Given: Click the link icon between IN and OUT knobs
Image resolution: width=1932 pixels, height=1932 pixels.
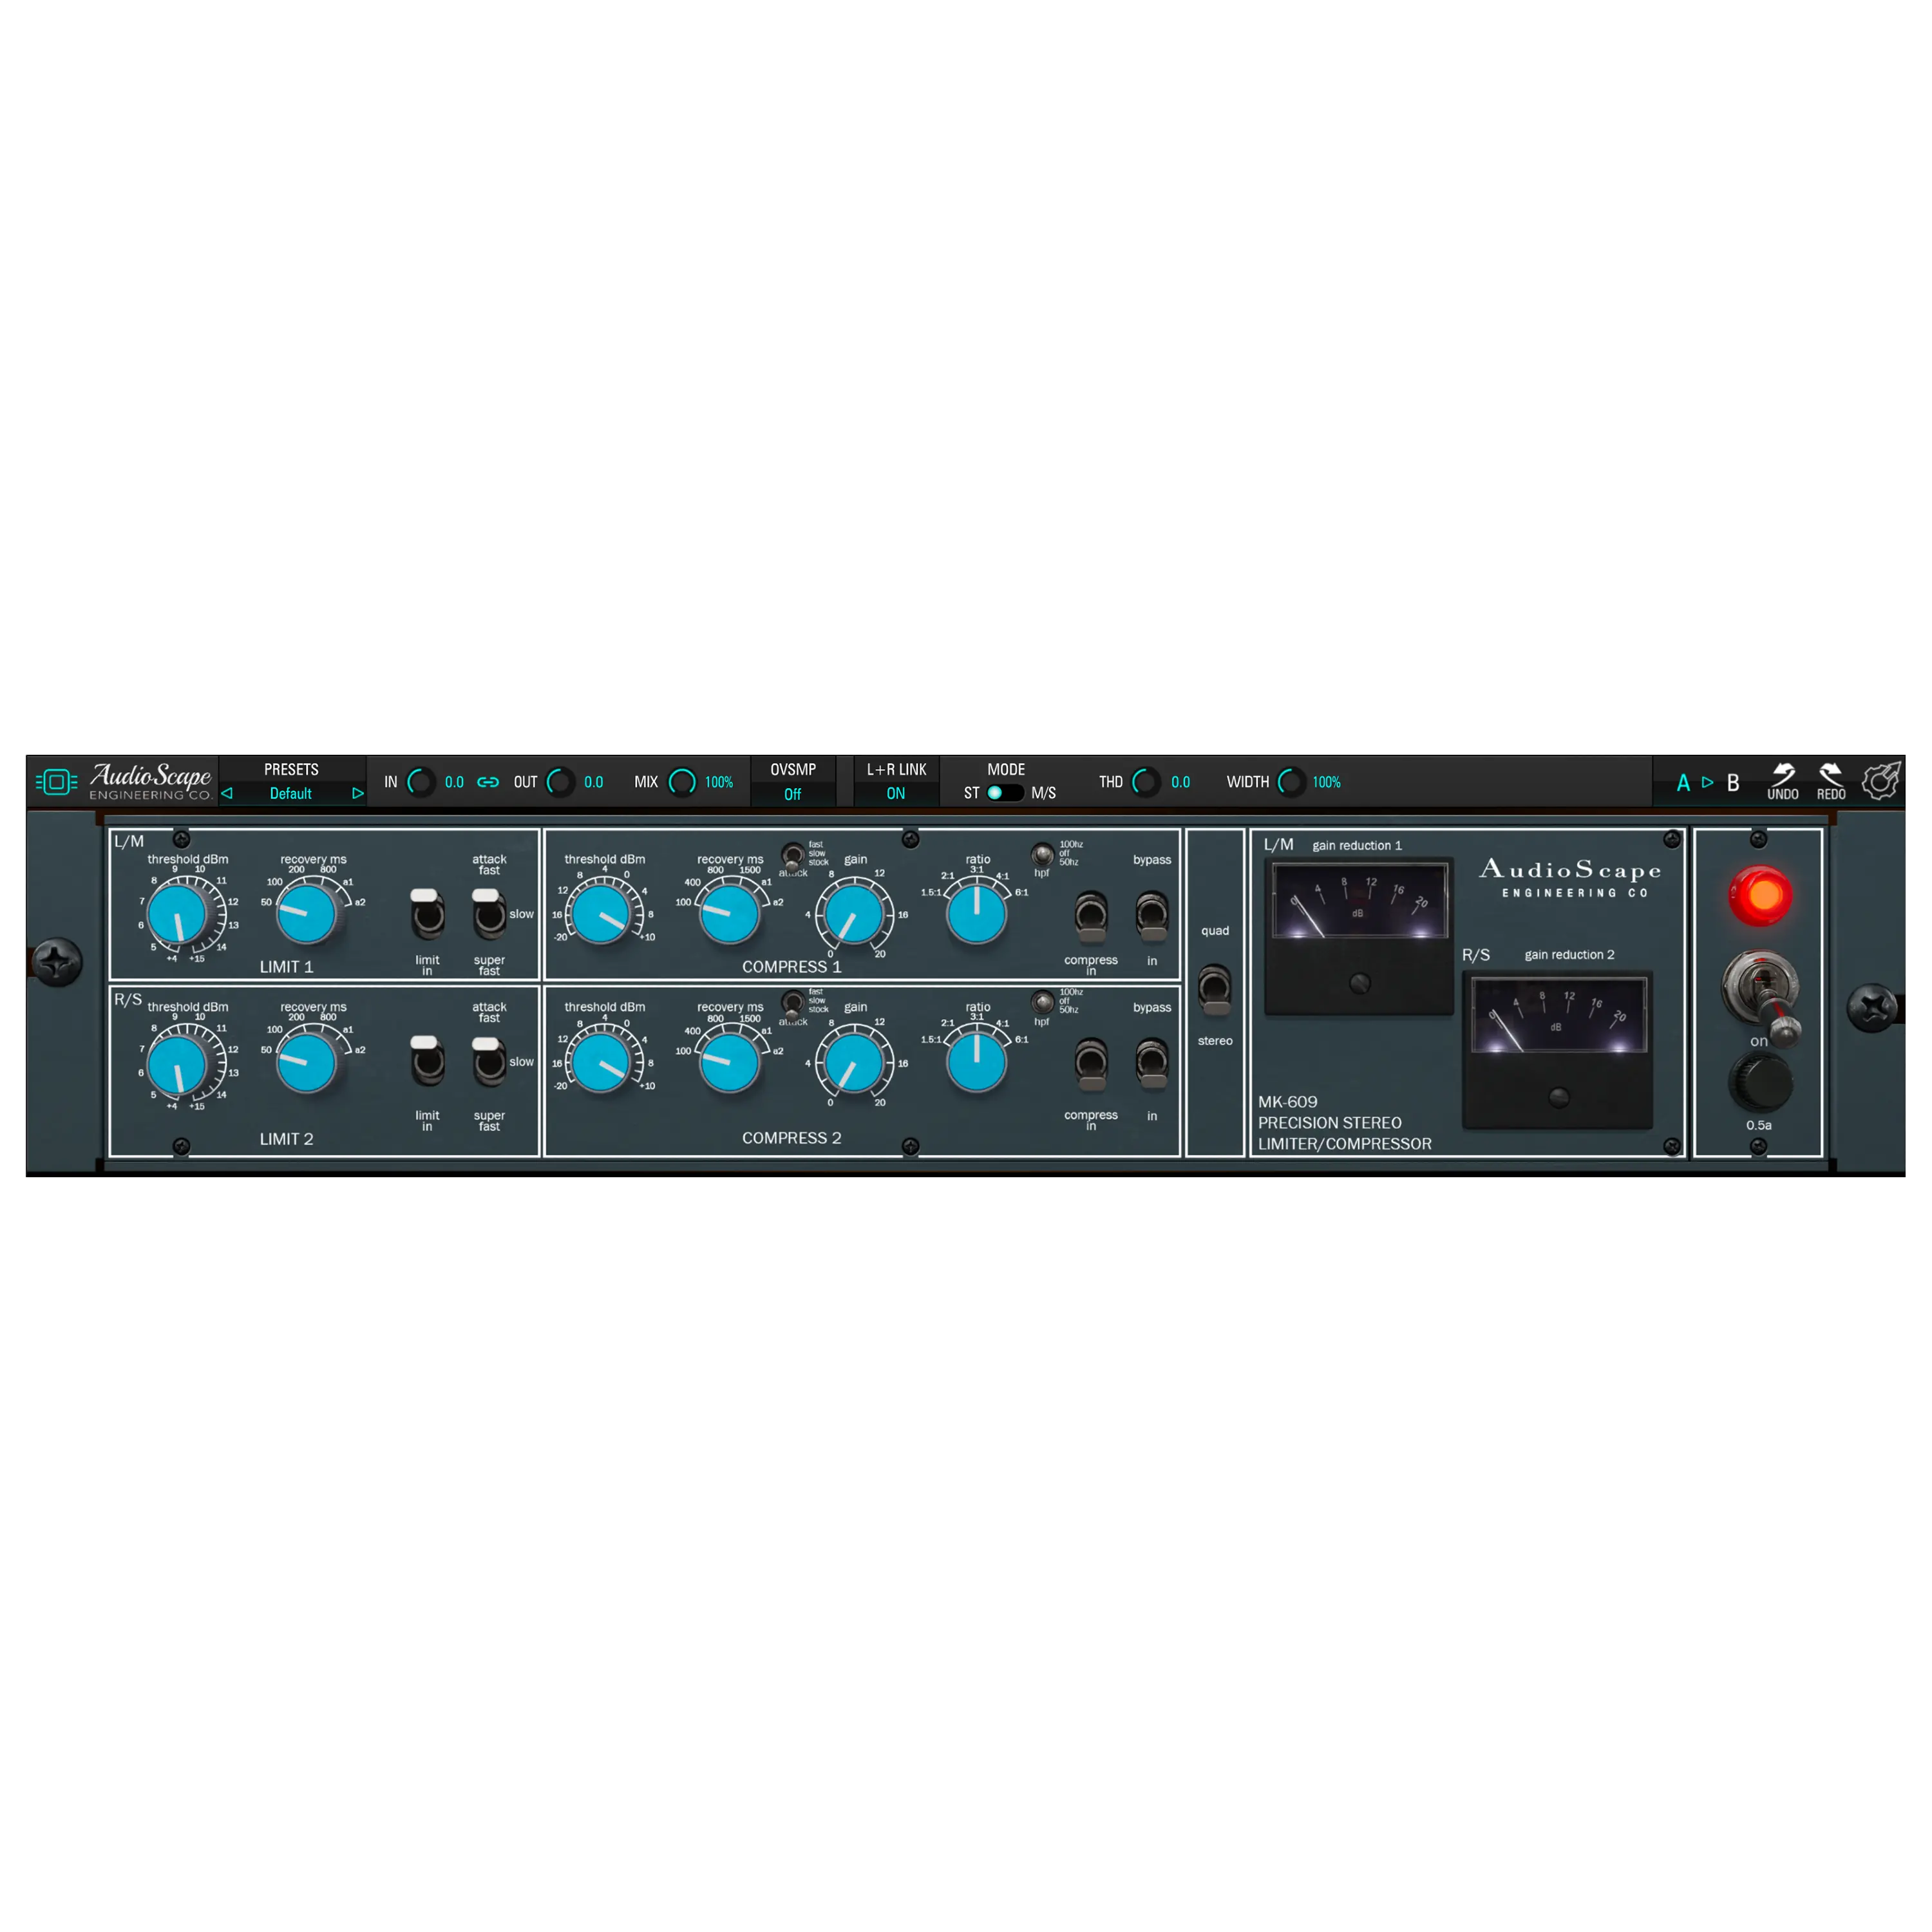Looking at the screenshot, I should [x=488, y=783].
